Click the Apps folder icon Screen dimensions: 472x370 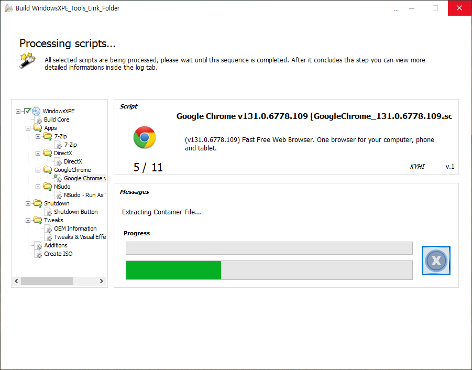pos(38,128)
